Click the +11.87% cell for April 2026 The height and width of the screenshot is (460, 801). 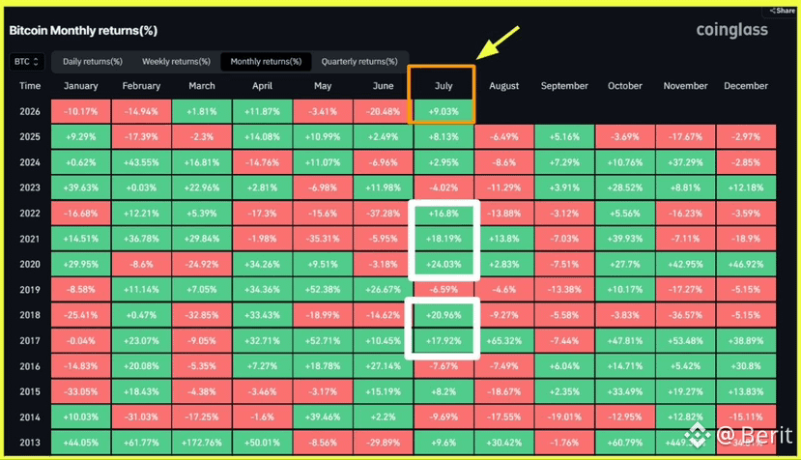262,111
